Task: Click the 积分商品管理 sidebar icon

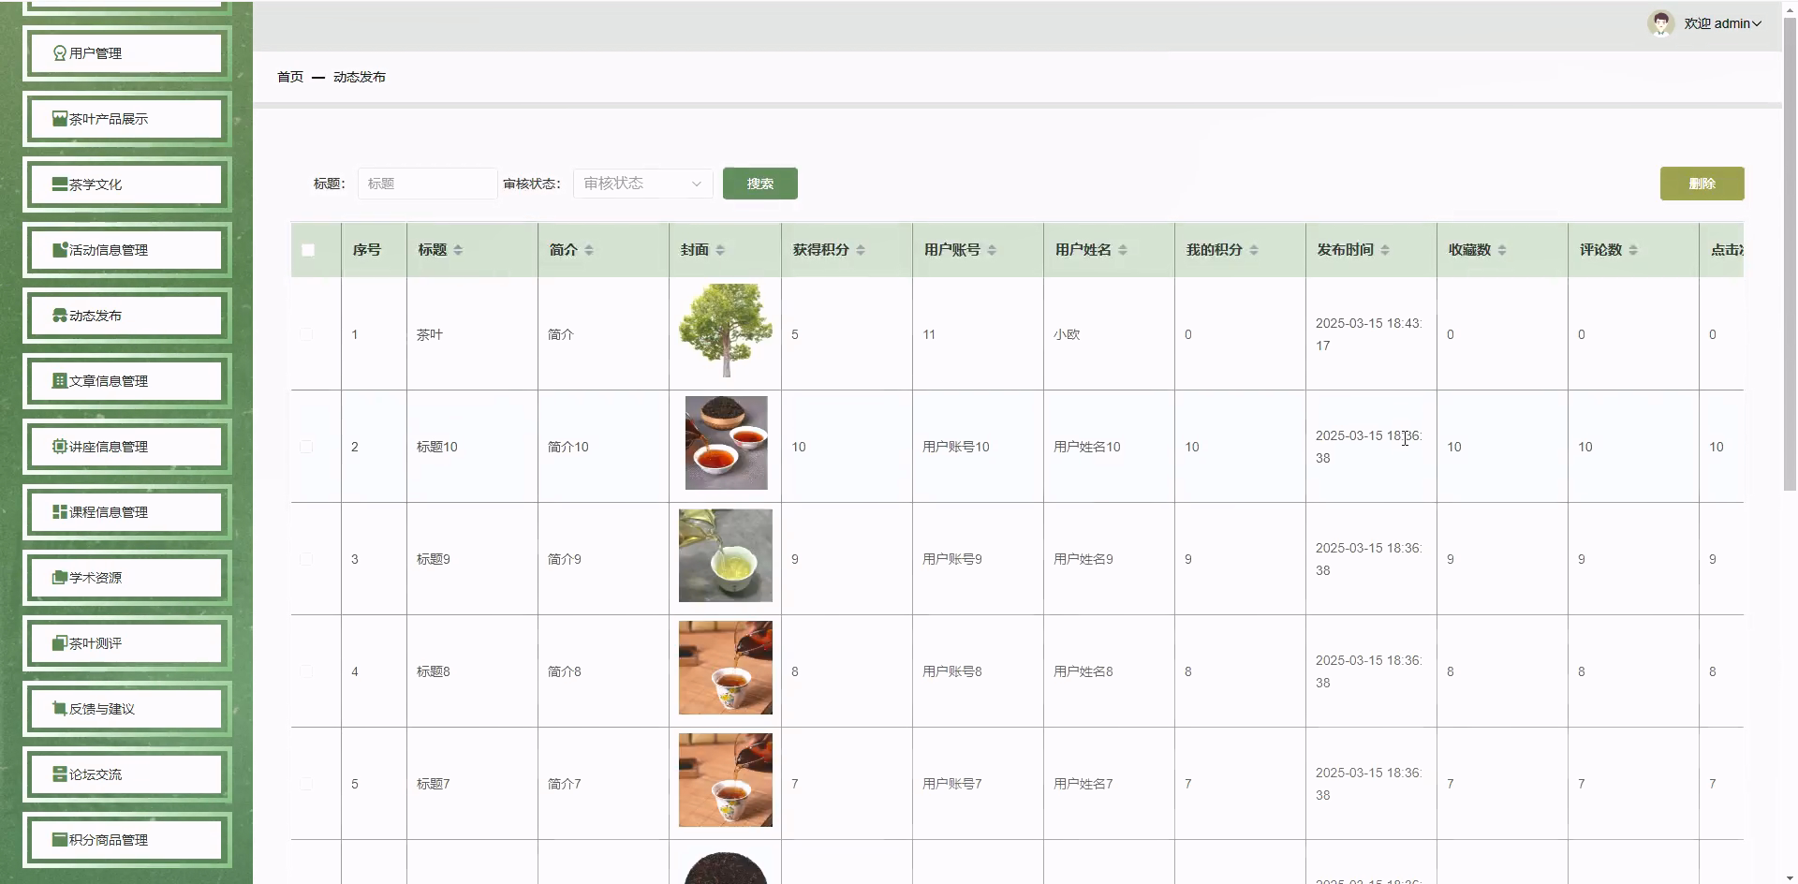Action: (x=60, y=840)
